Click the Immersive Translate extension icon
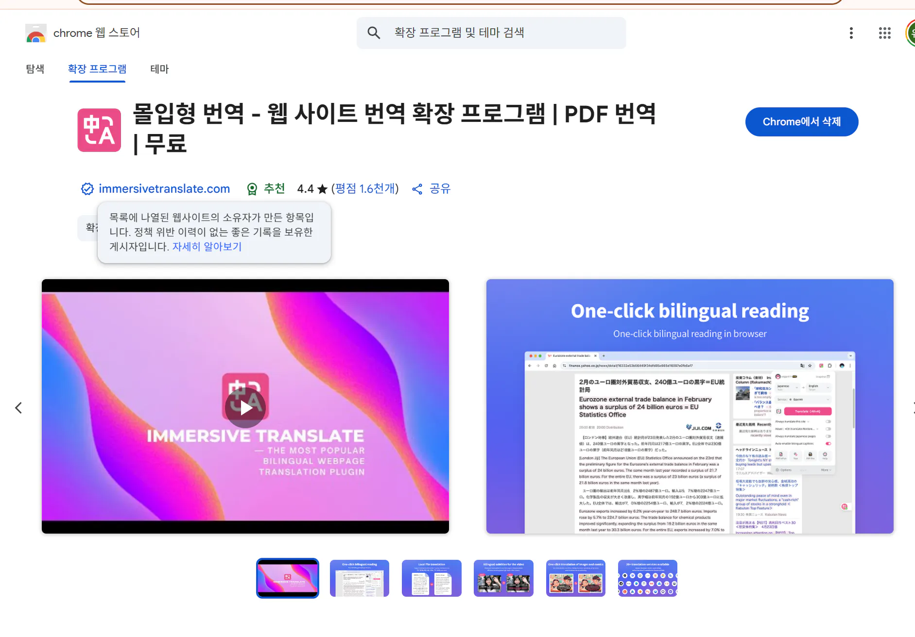The height and width of the screenshot is (637, 915). (x=99, y=130)
